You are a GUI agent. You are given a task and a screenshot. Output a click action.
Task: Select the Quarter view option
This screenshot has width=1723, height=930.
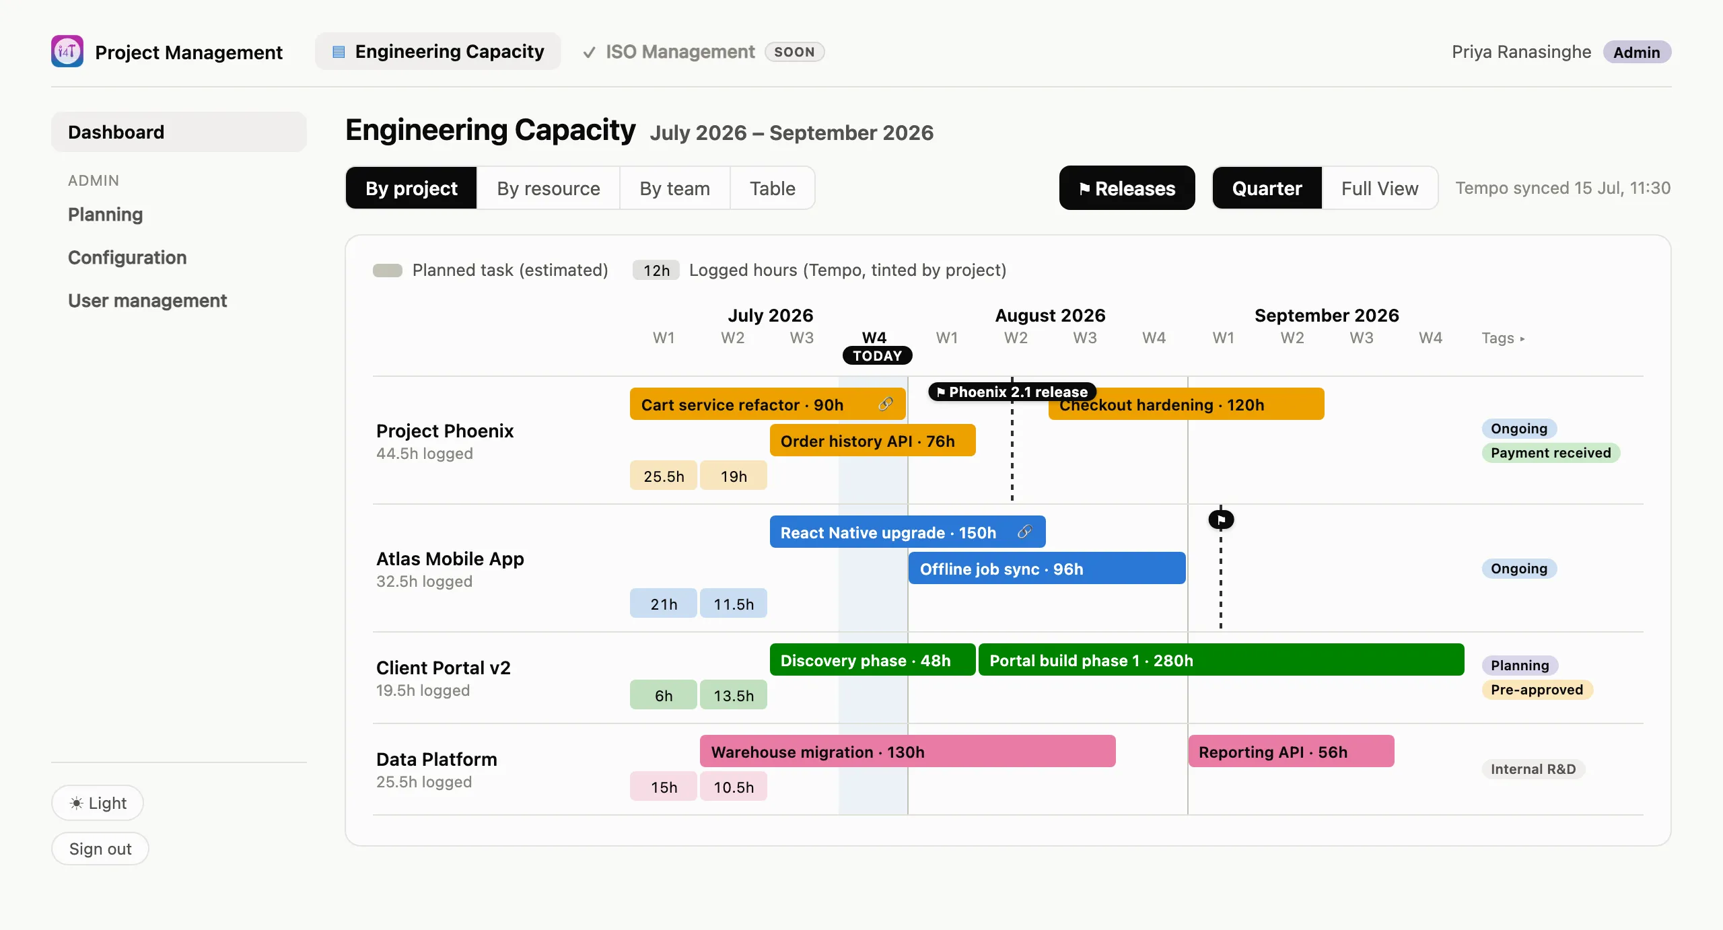(x=1267, y=188)
